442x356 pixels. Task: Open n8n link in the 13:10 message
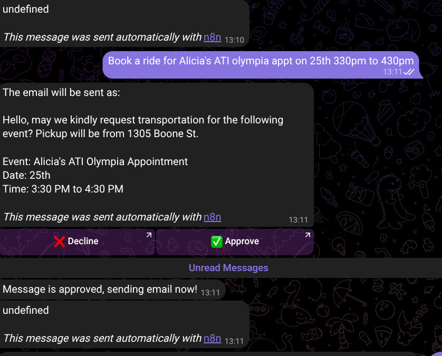[212, 37]
